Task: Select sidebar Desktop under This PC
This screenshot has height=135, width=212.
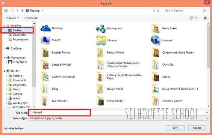Action: [x=15, y=76]
